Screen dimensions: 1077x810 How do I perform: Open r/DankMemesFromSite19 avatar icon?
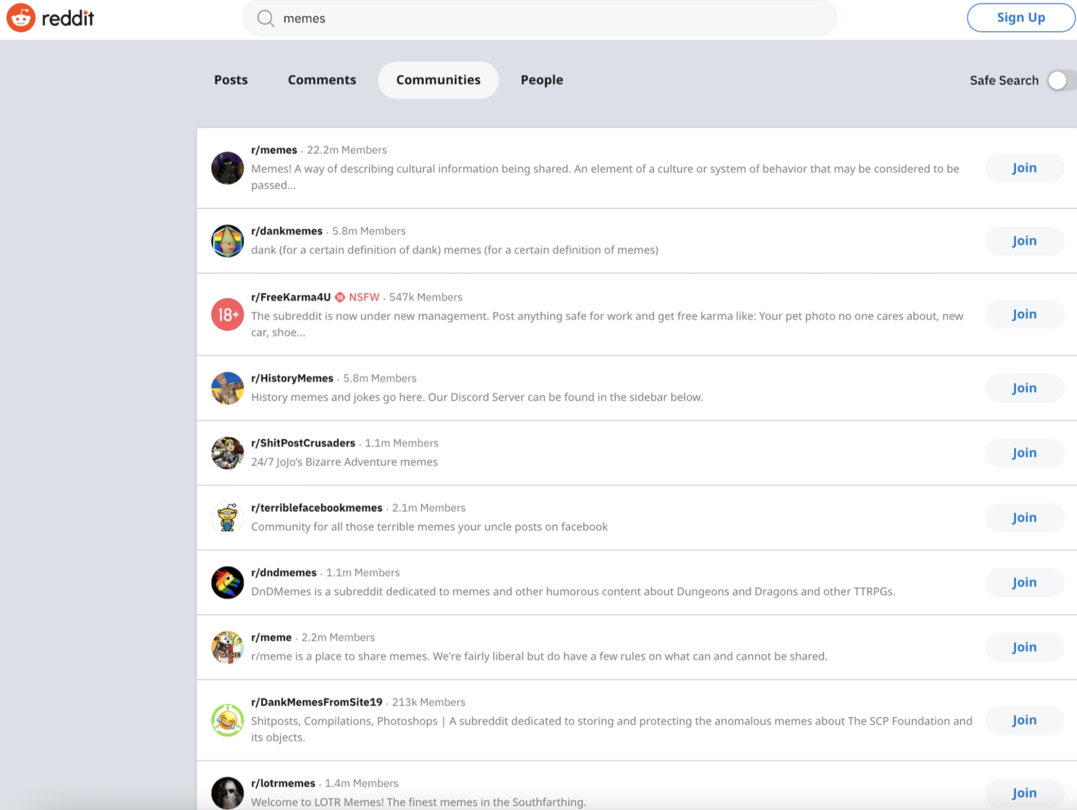227,720
